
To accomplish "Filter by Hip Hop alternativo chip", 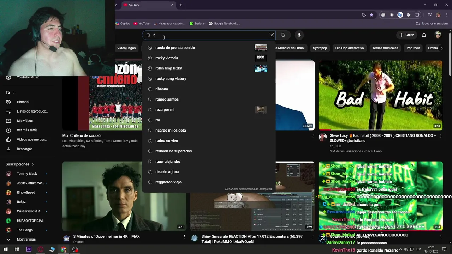I will pyautogui.click(x=350, y=48).
